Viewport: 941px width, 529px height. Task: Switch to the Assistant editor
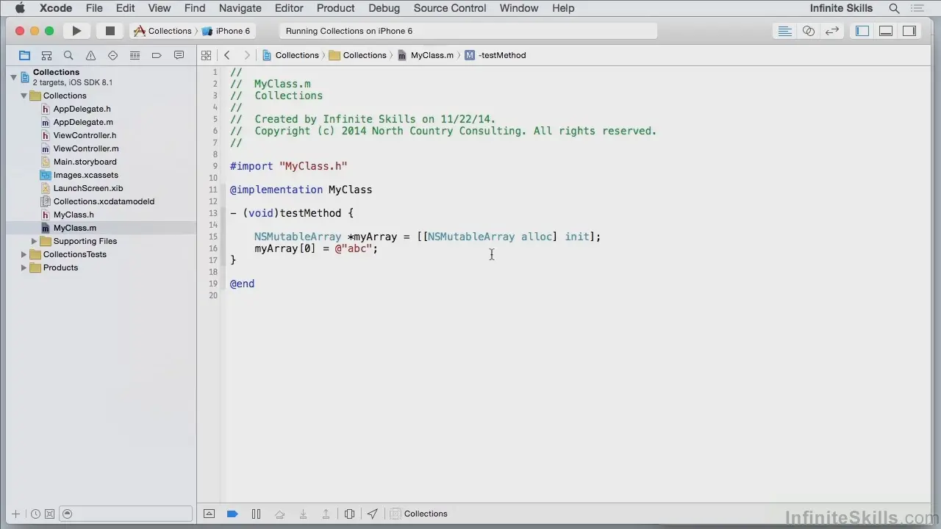(808, 31)
